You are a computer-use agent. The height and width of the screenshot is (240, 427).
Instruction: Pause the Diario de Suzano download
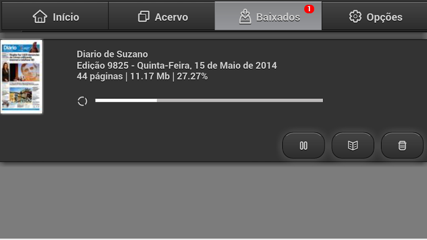point(303,146)
